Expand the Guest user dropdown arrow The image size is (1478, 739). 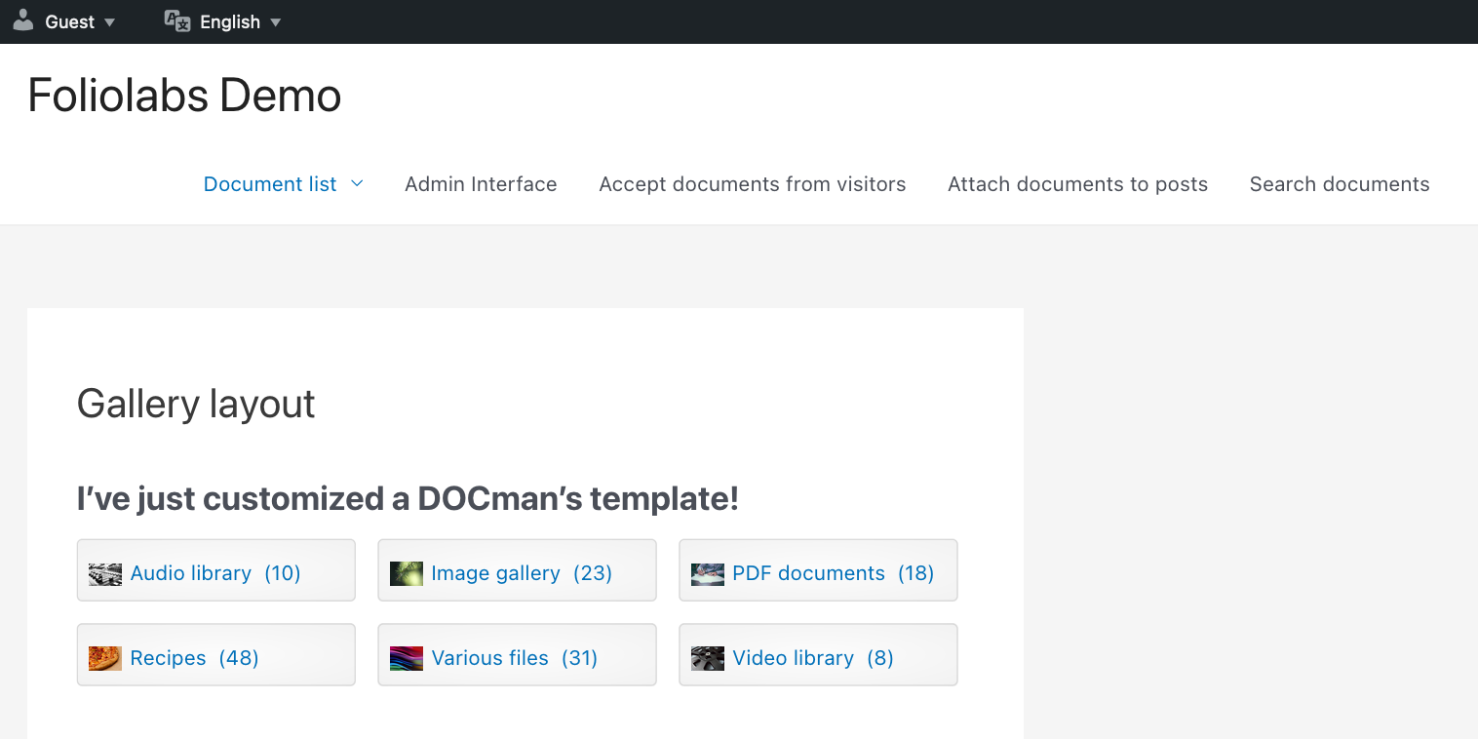tap(109, 22)
